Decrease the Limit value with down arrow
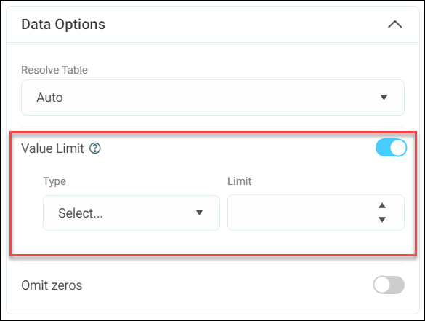425x321 pixels. click(382, 219)
